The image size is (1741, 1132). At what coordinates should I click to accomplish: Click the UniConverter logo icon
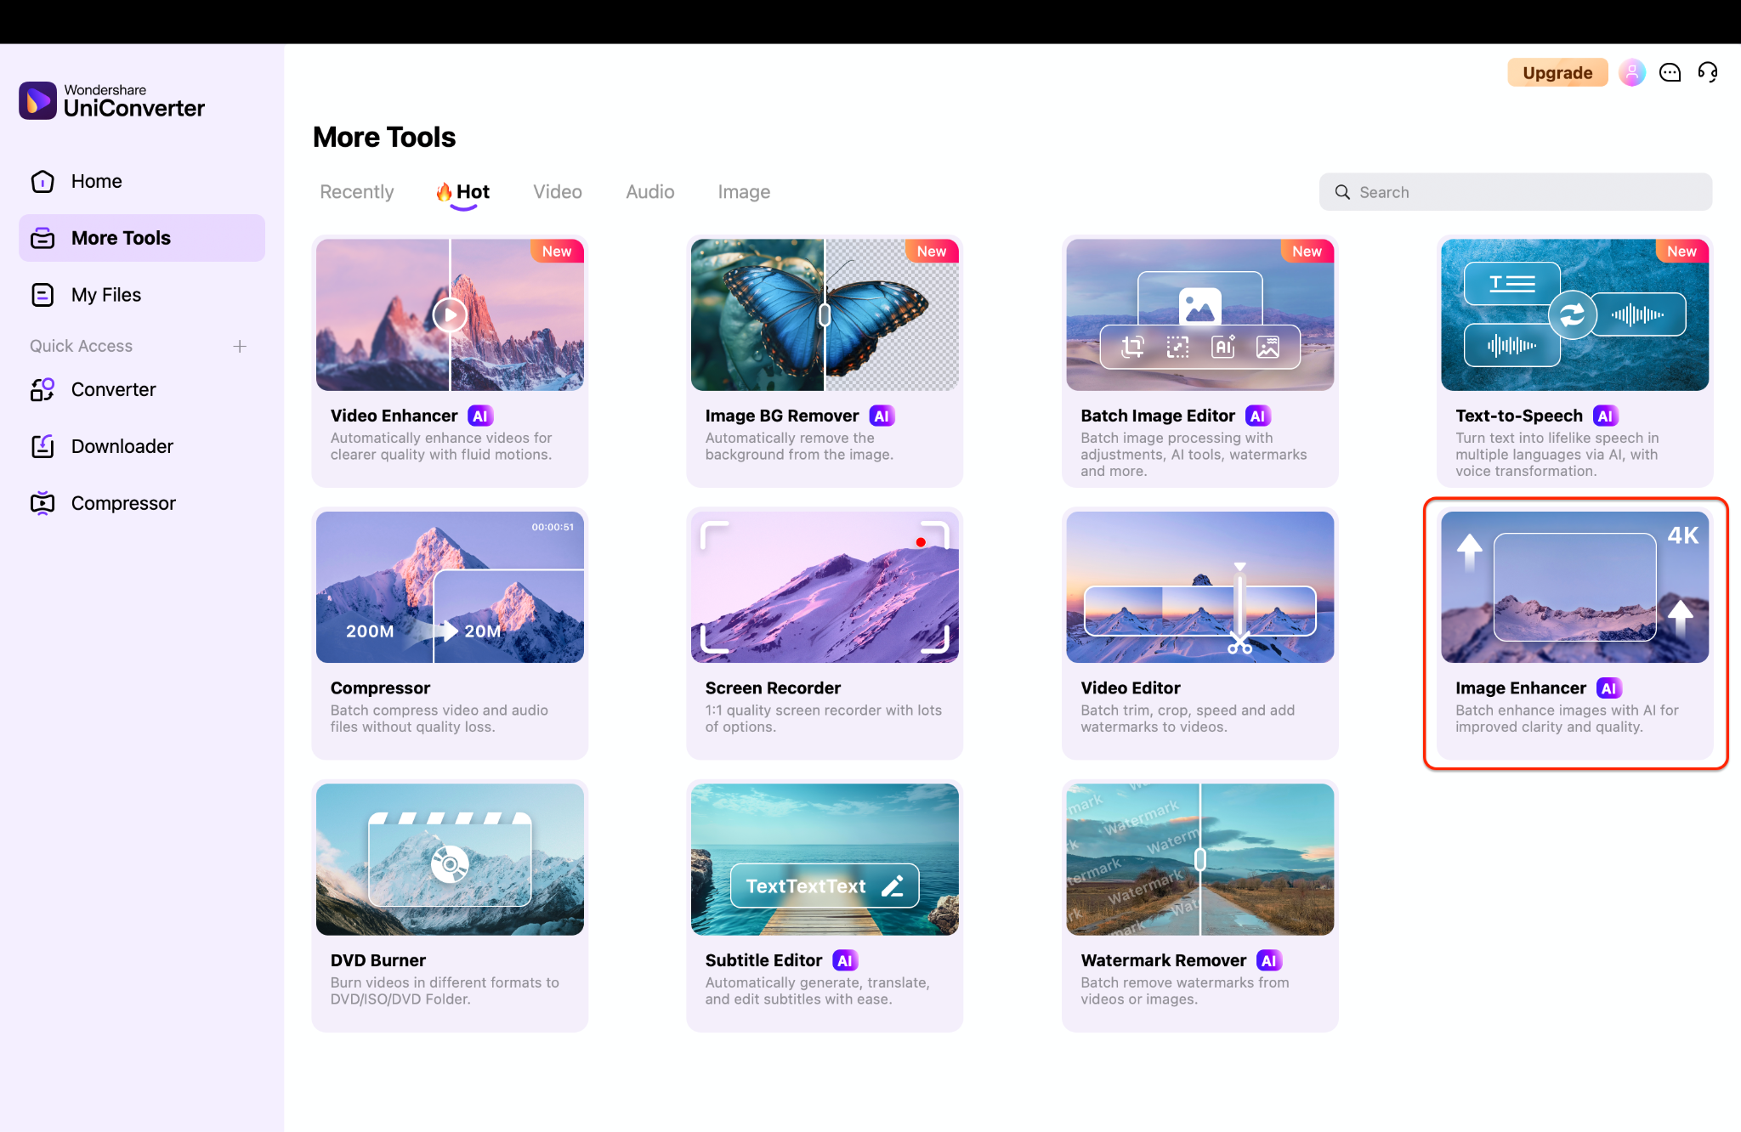point(37,101)
